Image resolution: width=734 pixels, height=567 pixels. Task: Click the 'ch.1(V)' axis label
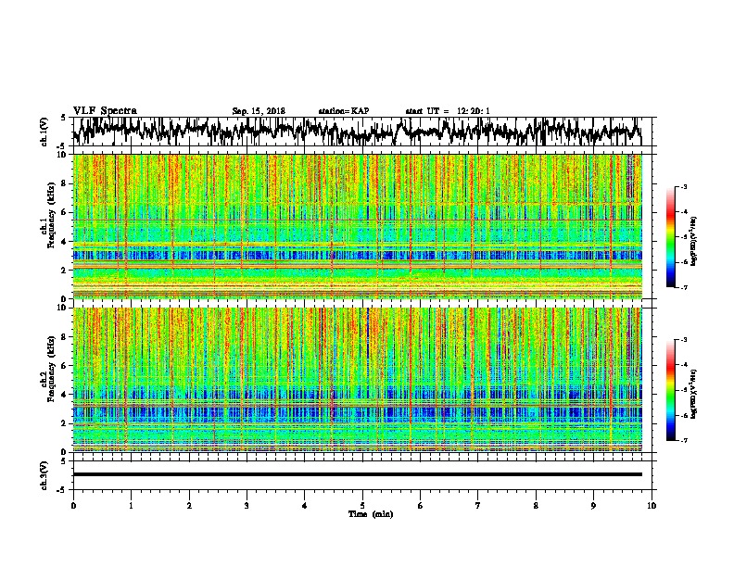(44, 132)
